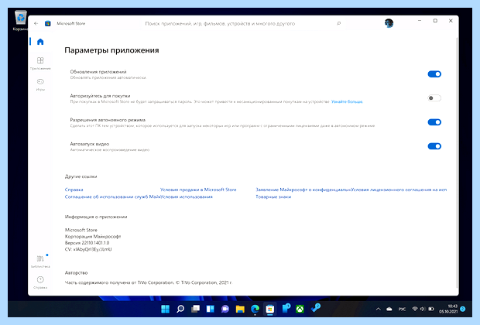Click the Корпорация Майкрософт text
Image resolution: width=480 pixels, height=325 pixels.
point(93,236)
